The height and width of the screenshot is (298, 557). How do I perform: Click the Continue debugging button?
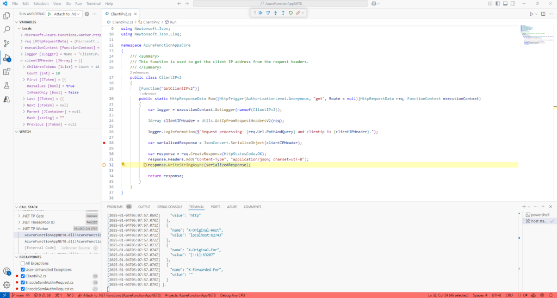pyautogui.click(x=261, y=13)
